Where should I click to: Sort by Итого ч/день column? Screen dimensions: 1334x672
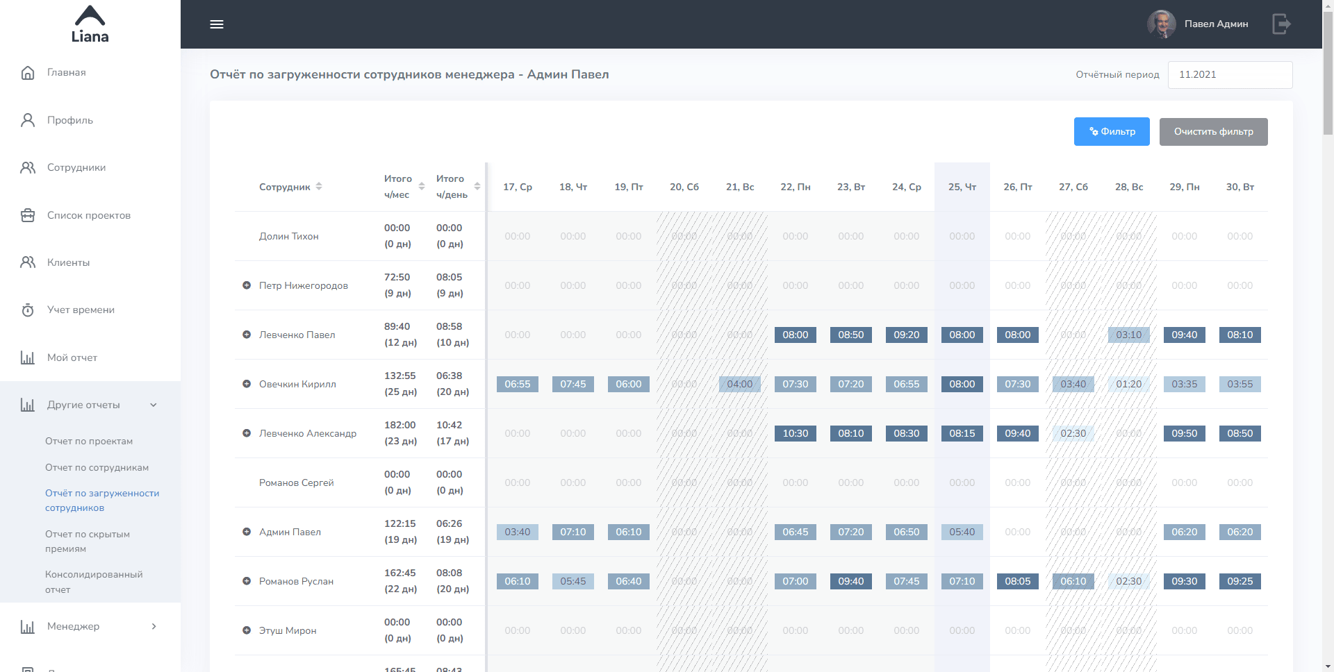(477, 187)
